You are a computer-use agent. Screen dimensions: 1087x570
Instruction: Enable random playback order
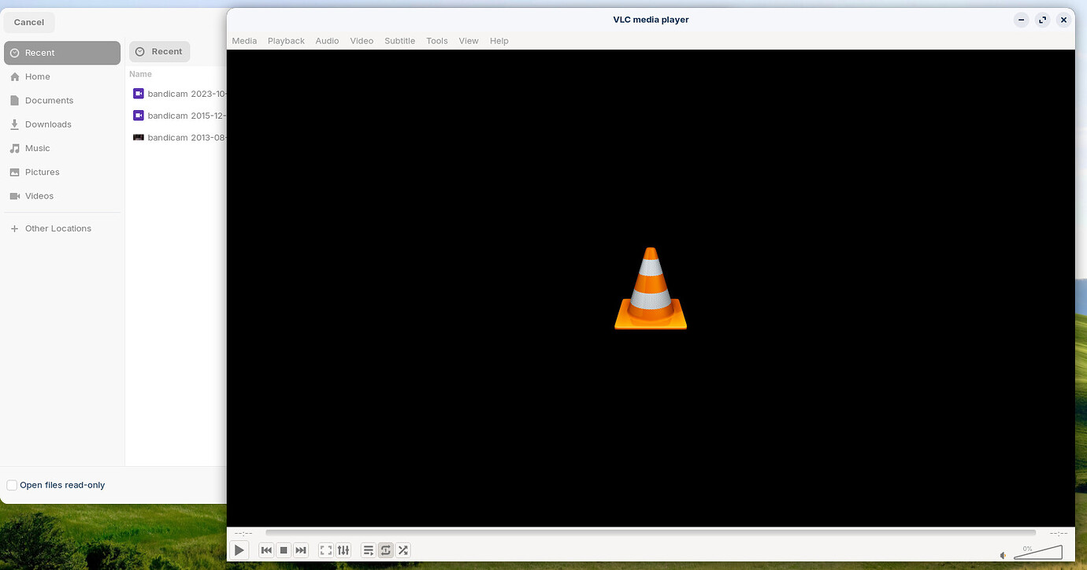tap(403, 550)
